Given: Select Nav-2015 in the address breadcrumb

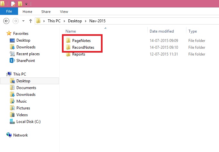Looking at the screenshot, I should coord(97,21).
